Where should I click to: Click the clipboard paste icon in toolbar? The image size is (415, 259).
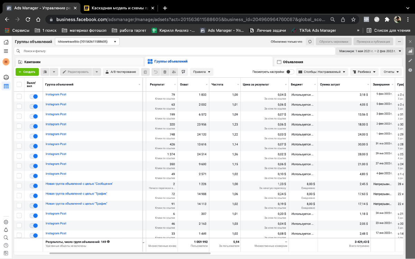(x=146, y=72)
